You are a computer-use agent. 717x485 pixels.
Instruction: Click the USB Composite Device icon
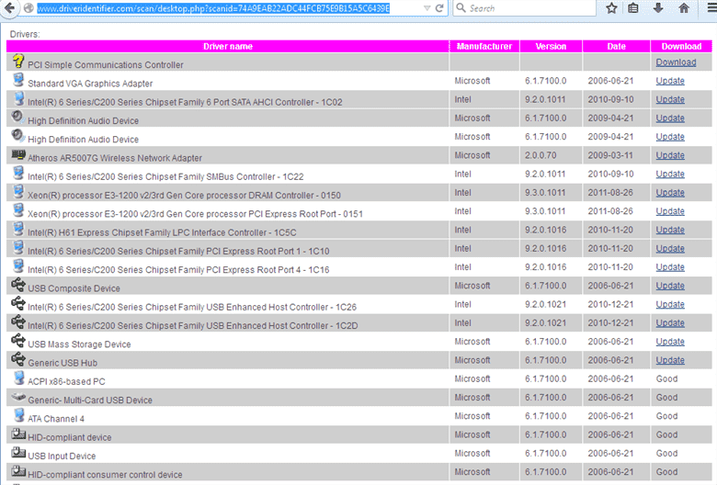click(x=18, y=285)
